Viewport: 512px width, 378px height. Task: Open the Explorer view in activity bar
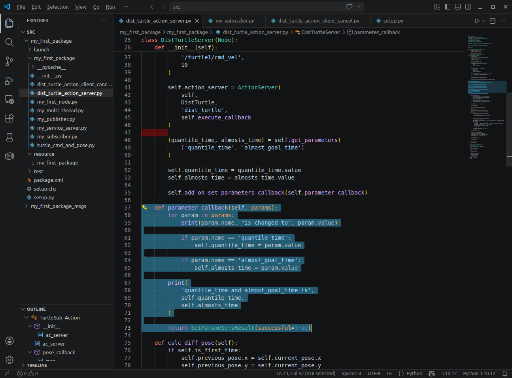[9, 23]
